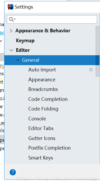Click the IntelliJ IDEA logo icon

(x=10, y=7)
